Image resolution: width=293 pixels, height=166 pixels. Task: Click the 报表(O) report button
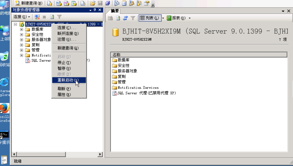pyautogui.click(x=176, y=18)
